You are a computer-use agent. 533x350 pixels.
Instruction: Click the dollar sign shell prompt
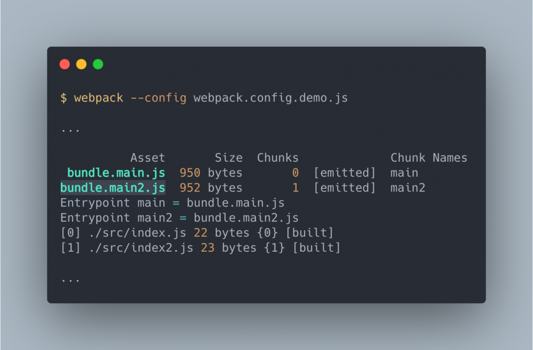point(64,98)
